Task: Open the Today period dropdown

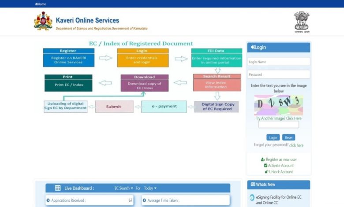Action: pos(150,188)
